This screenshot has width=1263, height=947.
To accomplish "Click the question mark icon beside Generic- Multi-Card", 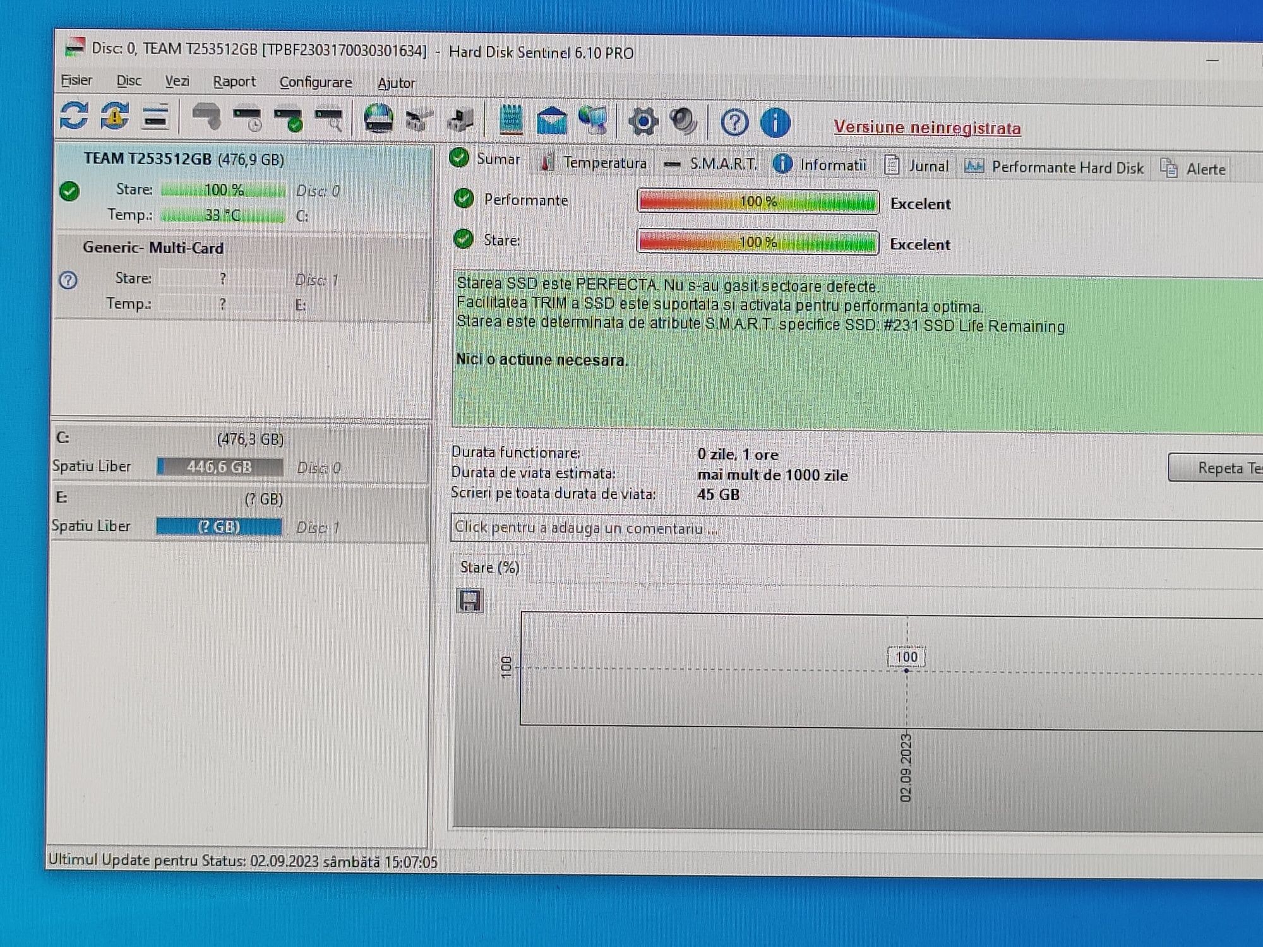I will tap(68, 280).
